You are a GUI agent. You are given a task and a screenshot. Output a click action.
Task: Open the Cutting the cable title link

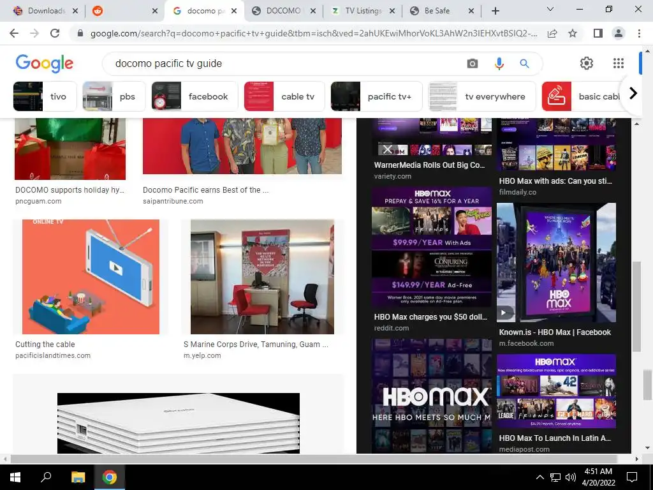45,344
